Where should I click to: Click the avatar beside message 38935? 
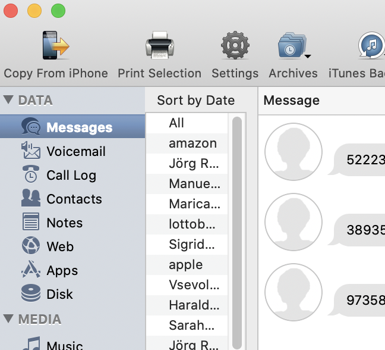point(294,222)
